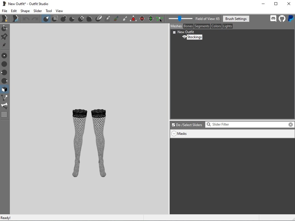This screenshot has width=295, height=221.
Task: Open the GitHub link icon
Action: [282, 19]
